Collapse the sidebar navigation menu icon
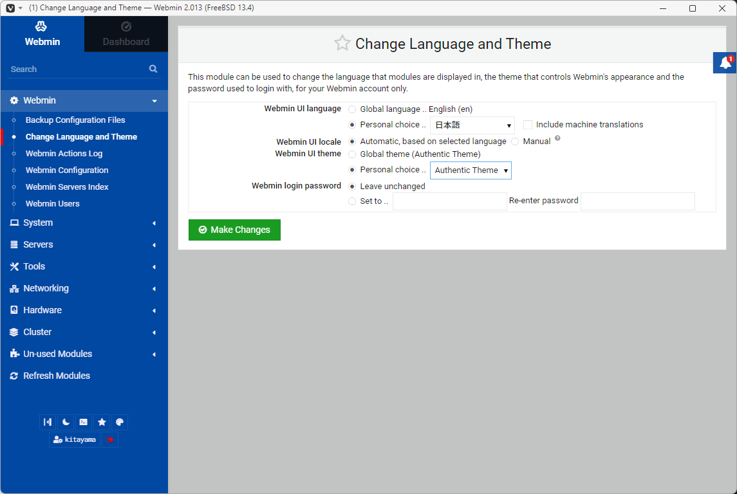The width and height of the screenshot is (737, 494). tap(48, 422)
